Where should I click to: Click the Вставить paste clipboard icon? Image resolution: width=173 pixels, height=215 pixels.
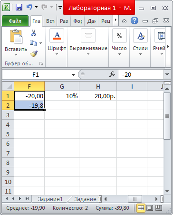click(x=16, y=36)
